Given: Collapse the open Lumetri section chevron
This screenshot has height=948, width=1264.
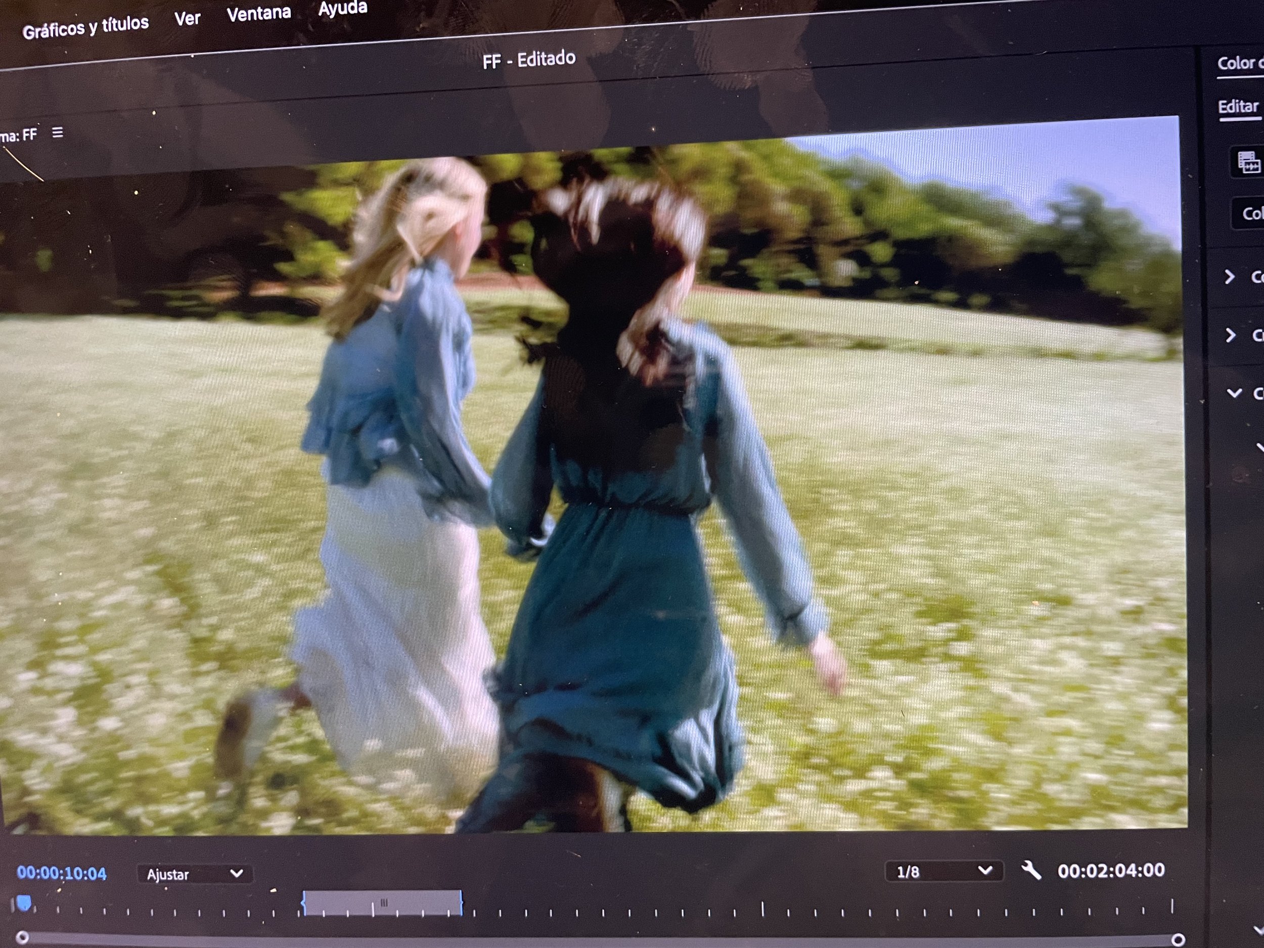Looking at the screenshot, I should 1234,393.
